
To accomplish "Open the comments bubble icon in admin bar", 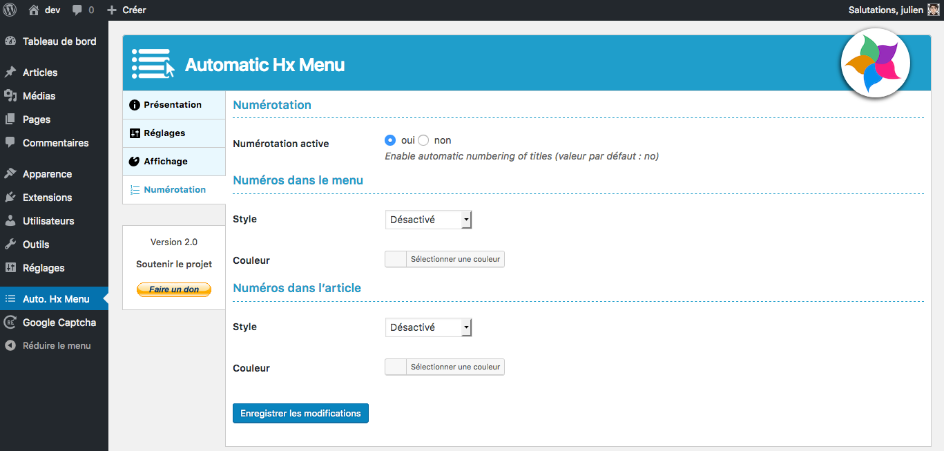I will point(77,10).
